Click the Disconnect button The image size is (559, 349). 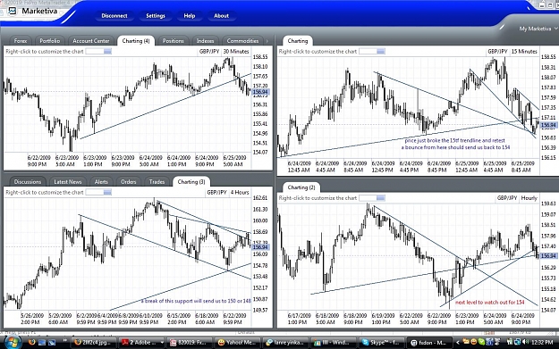point(114,16)
